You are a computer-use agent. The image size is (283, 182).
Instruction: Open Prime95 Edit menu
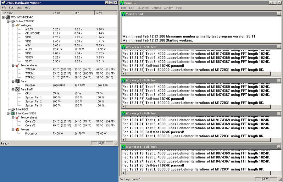tap(131, 8)
